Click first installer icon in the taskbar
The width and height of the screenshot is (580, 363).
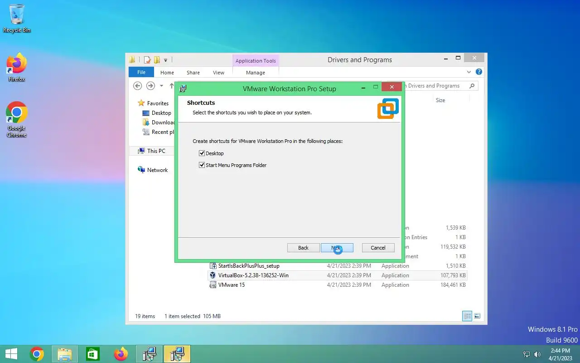pyautogui.click(x=149, y=354)
